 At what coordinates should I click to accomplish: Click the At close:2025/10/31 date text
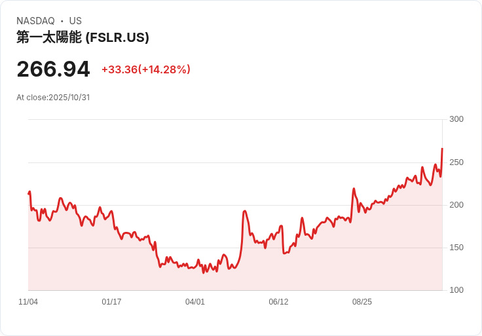53,98
